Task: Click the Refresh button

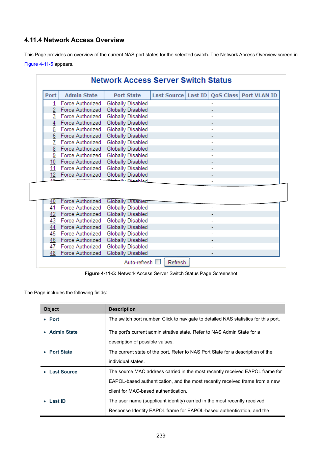Action: [x=177, y=262]
